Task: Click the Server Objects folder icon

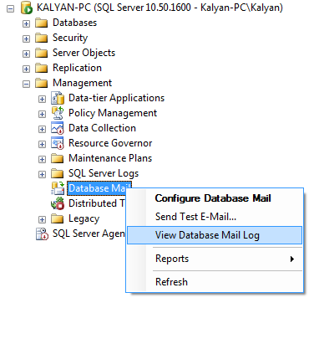Action: point(42,53)
